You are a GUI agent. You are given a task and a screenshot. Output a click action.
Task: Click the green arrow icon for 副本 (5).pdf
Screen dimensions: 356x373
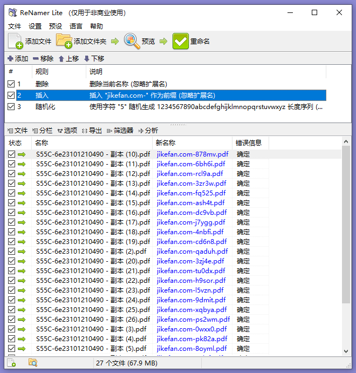click(x=22, y=349)
